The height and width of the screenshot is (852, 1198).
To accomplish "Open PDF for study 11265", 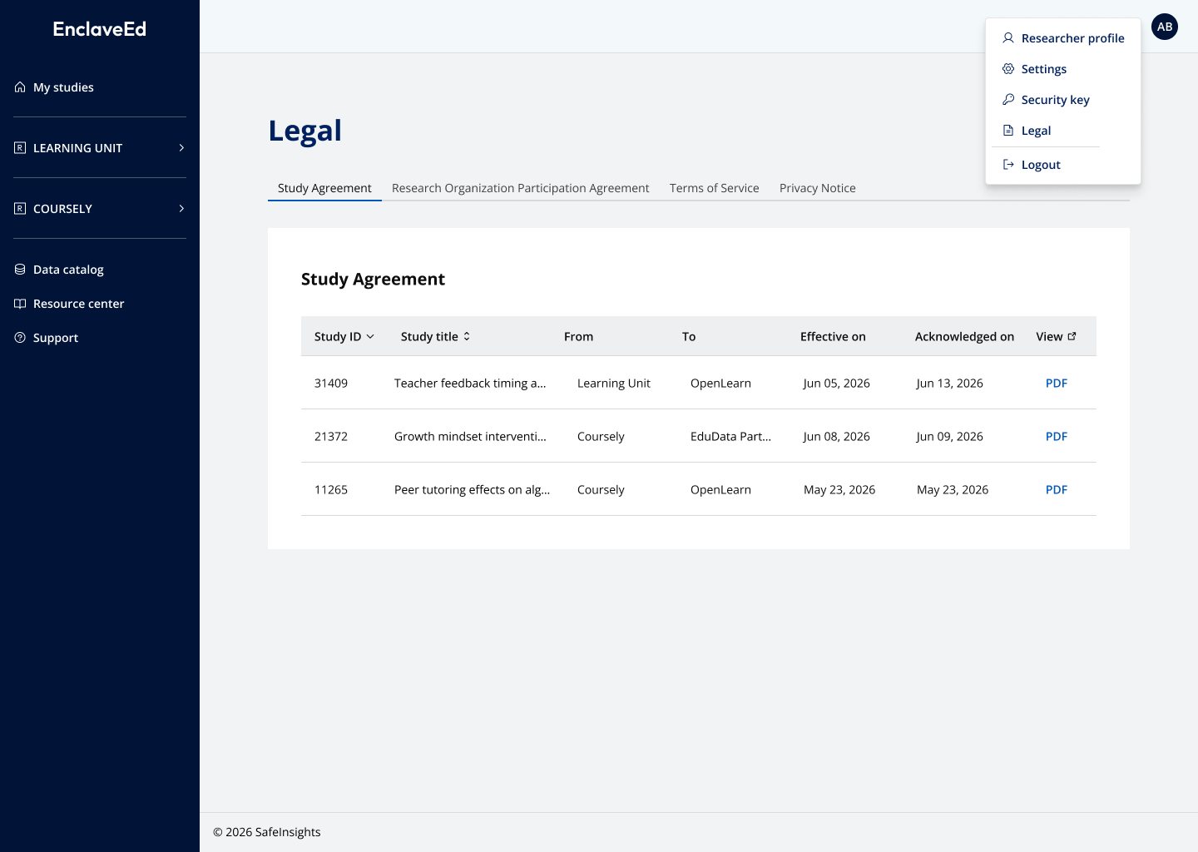I will point(1057,490).
